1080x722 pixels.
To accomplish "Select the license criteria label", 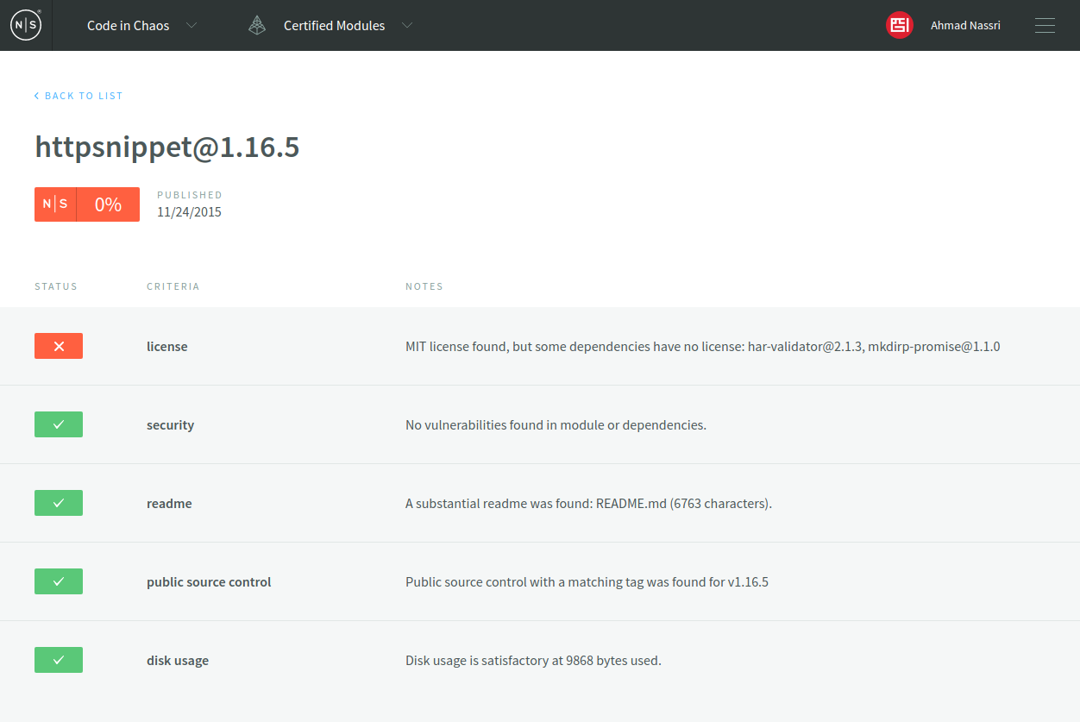I will [167, 347].
